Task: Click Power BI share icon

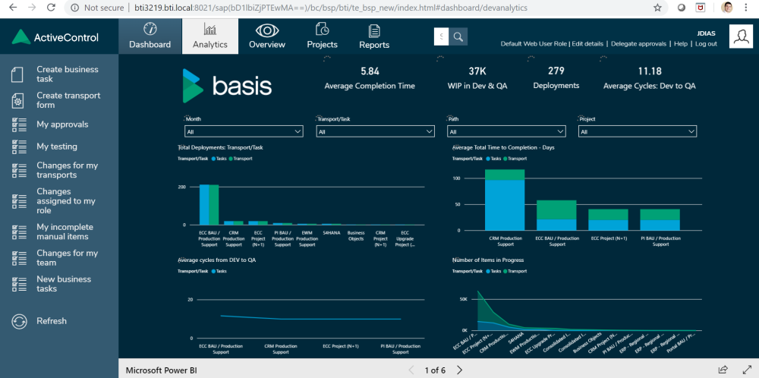Action: tap(723, 370)
